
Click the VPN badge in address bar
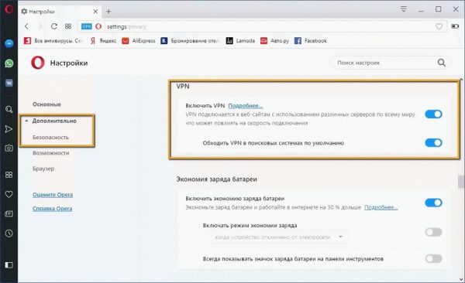[x=87, y=26]
